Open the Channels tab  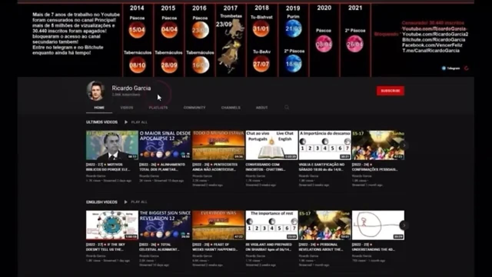(231, 108)
